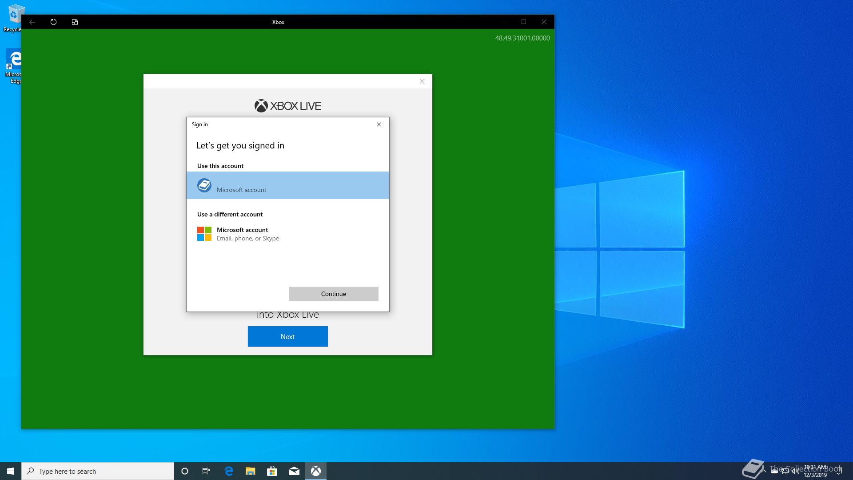
Task: Choose the different Microsoft account logo
Action: (204, 234)
